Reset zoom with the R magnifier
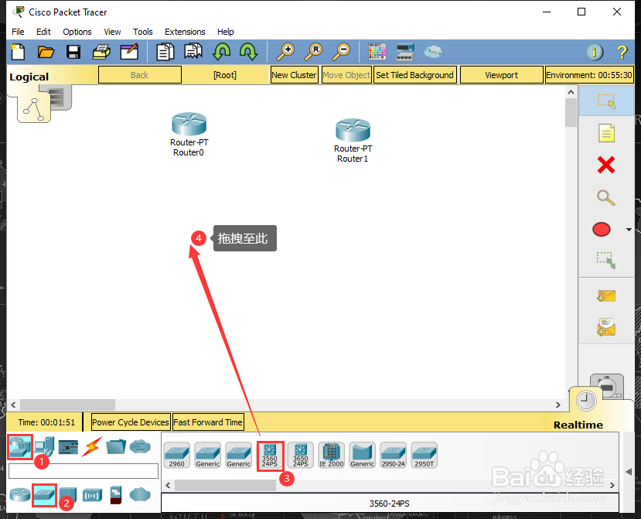The image size is (641, 519). [x=313, y=52]
